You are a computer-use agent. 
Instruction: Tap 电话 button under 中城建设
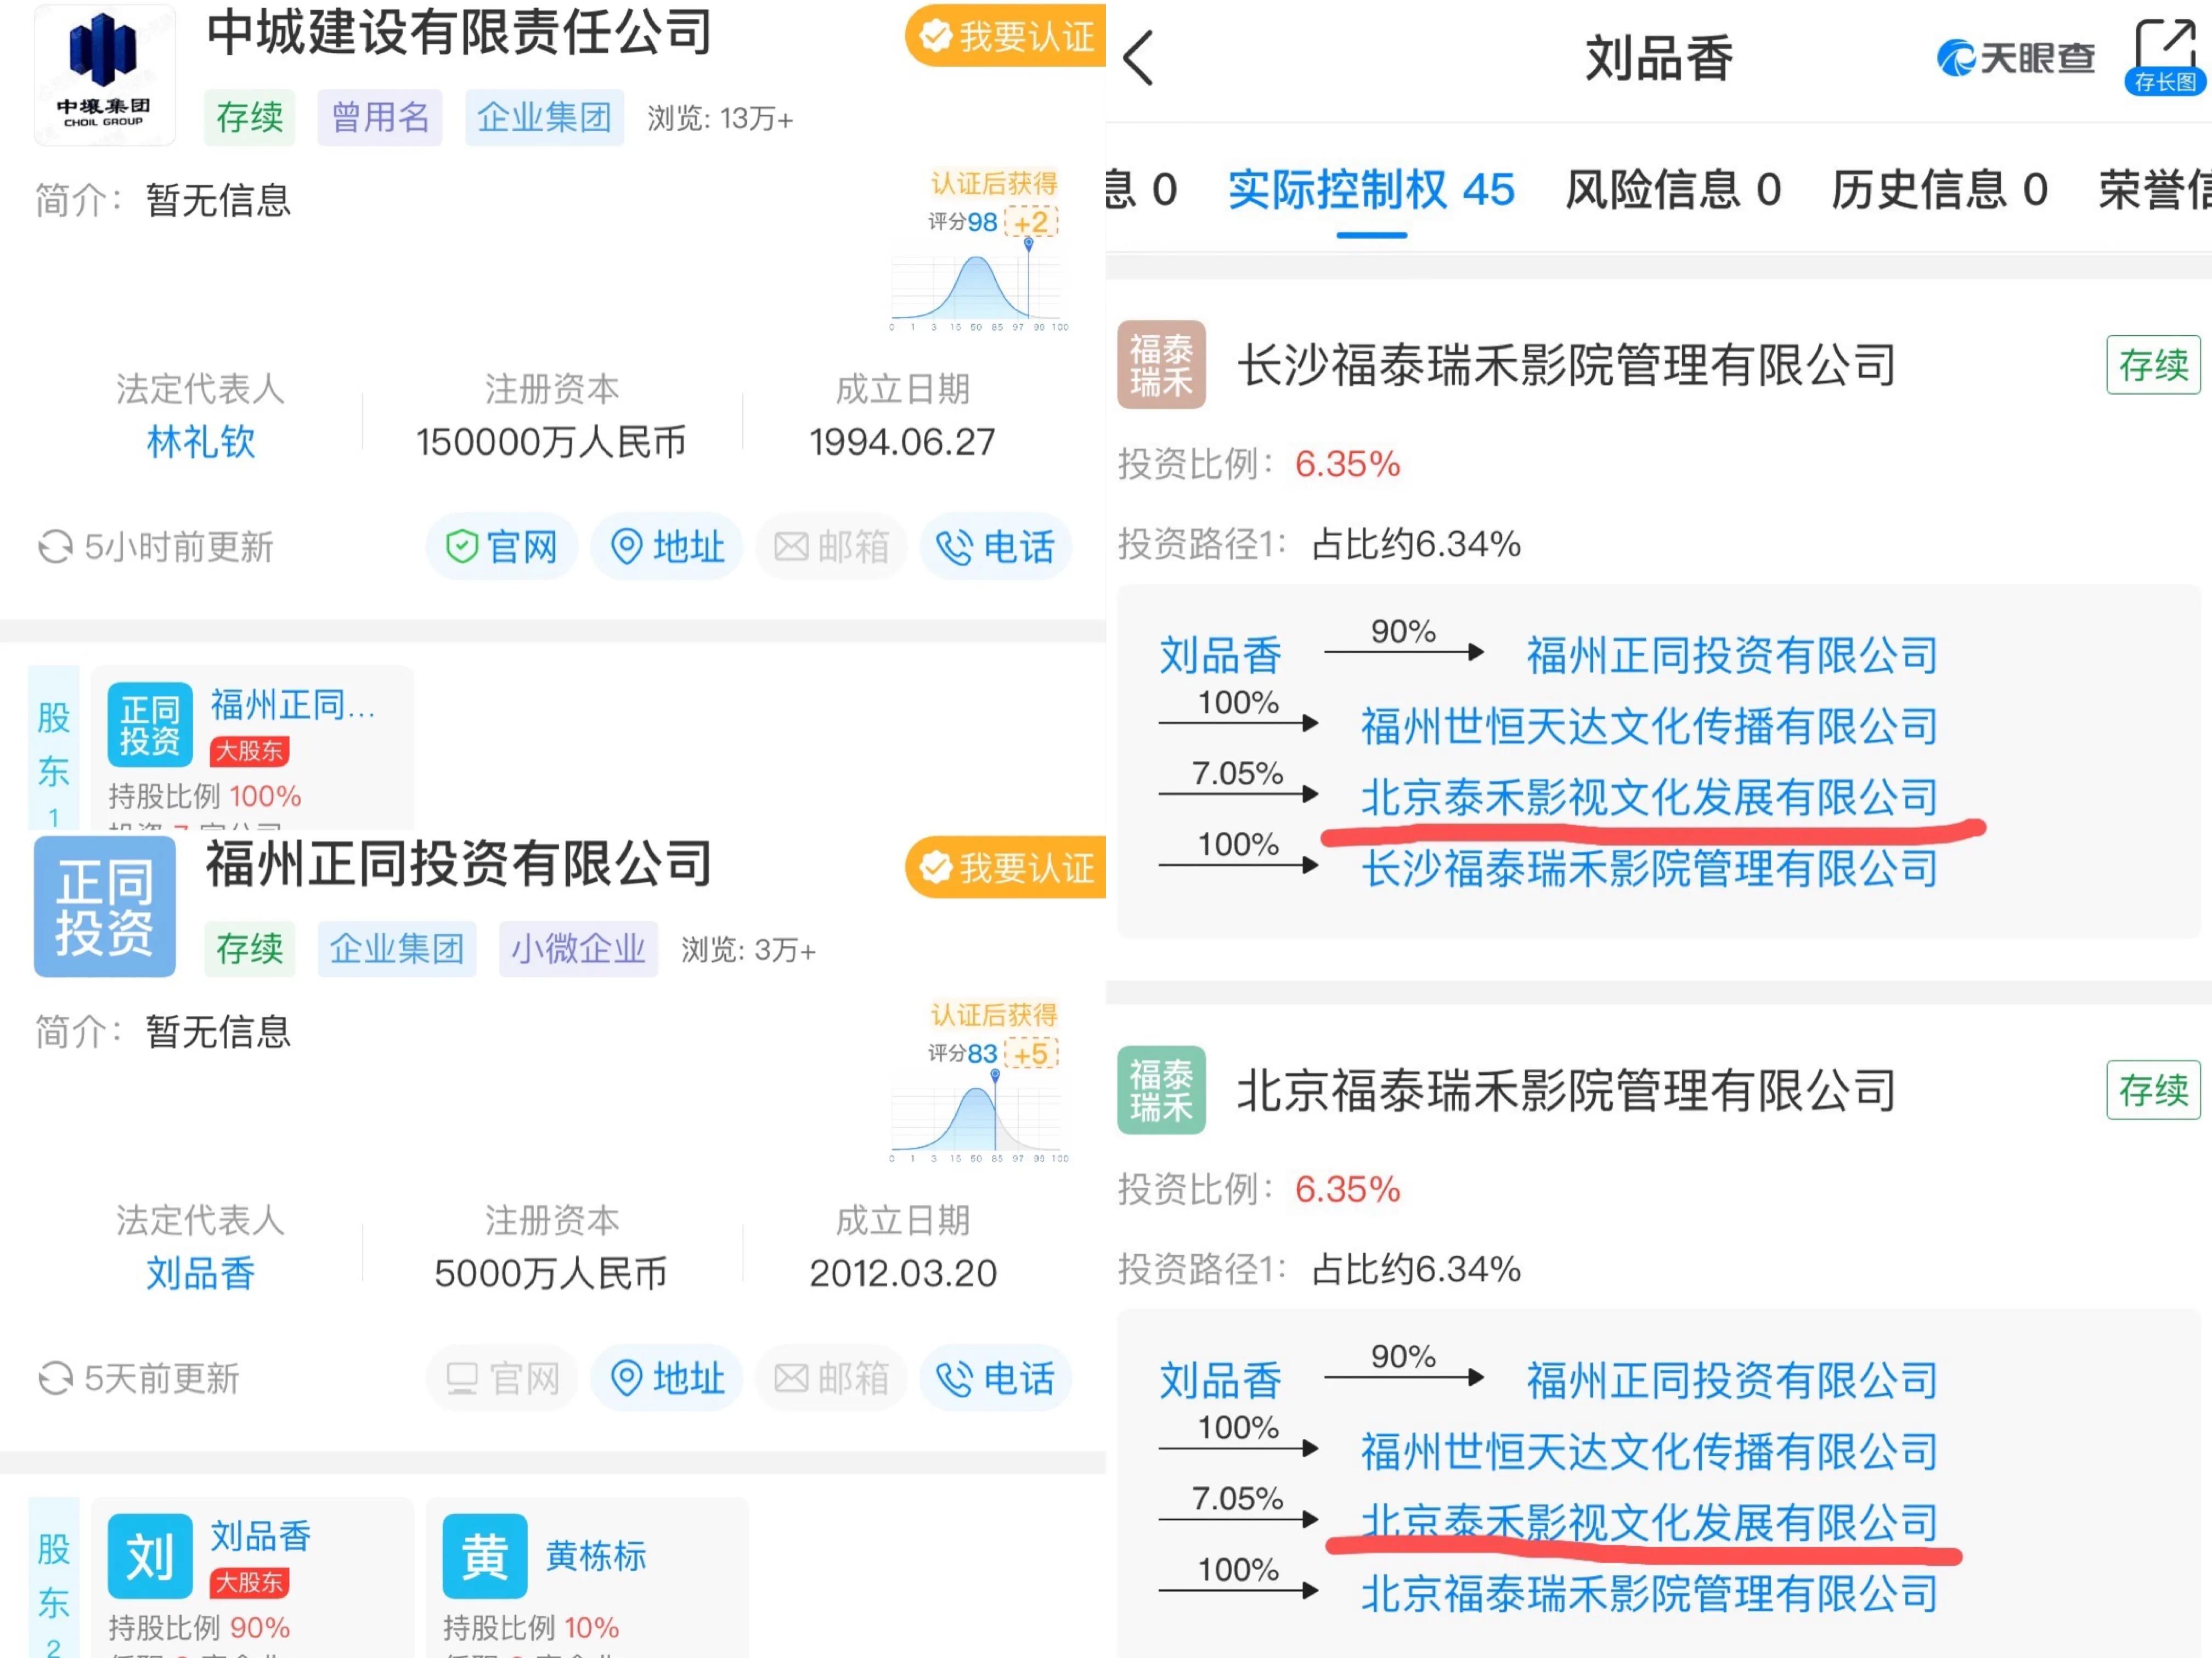pos(996,546)
